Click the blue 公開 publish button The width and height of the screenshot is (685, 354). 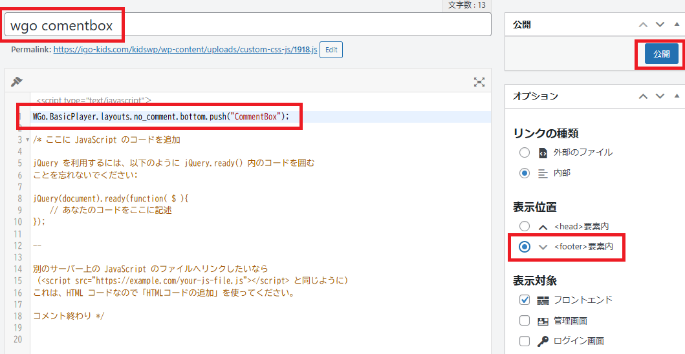click(x=662, y=54)
